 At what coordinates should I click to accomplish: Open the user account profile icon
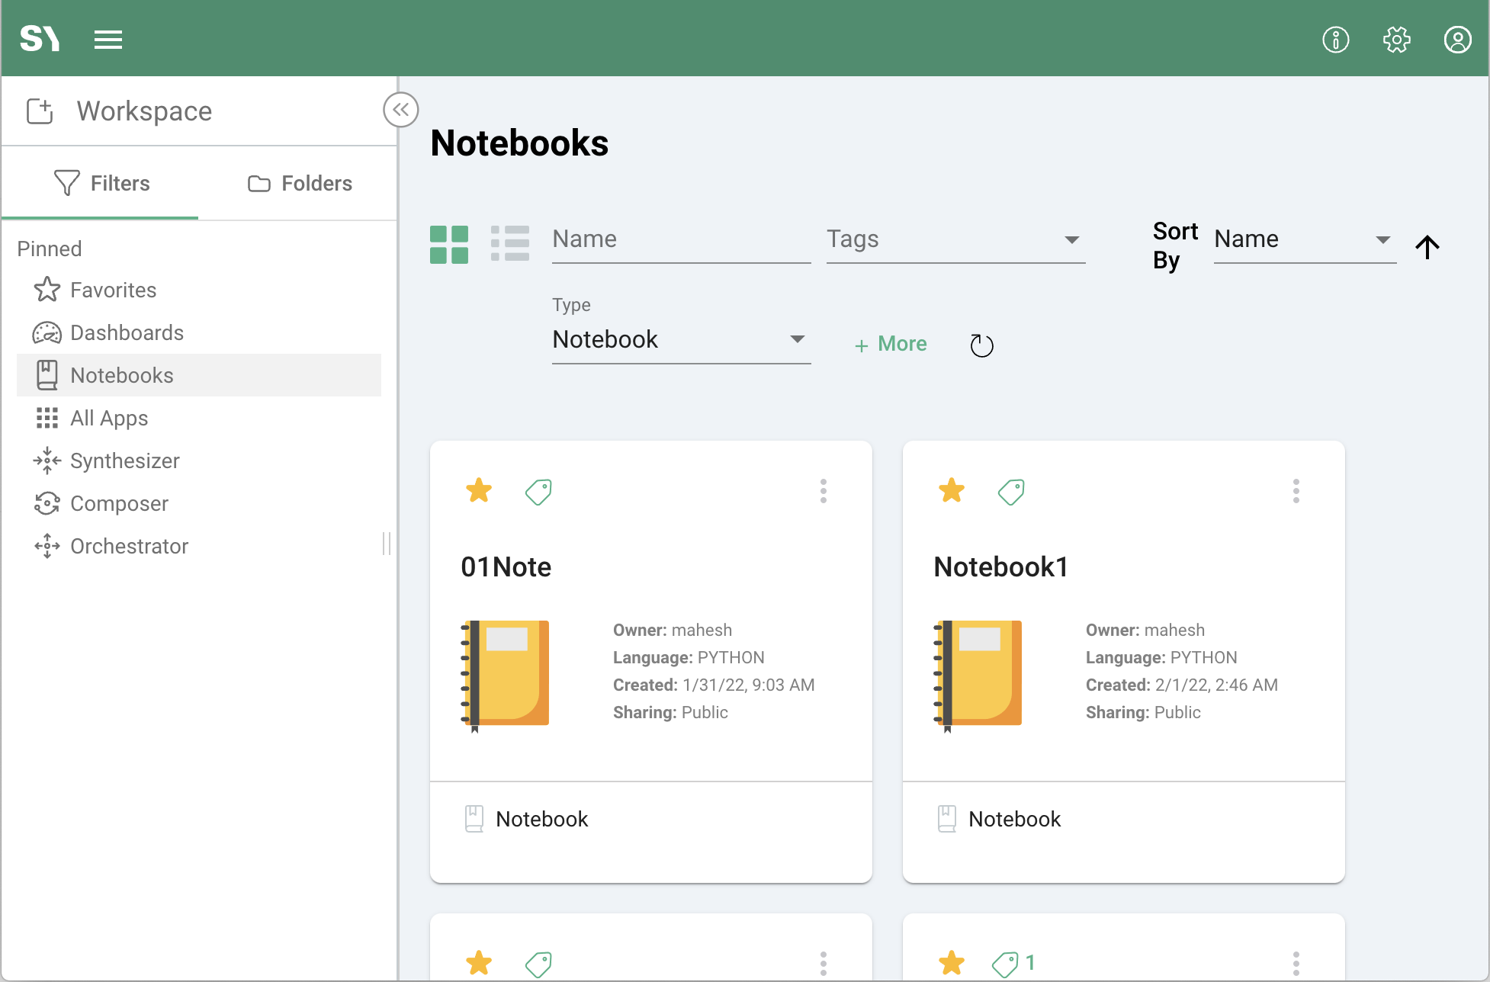click(x=1457, y=40)
